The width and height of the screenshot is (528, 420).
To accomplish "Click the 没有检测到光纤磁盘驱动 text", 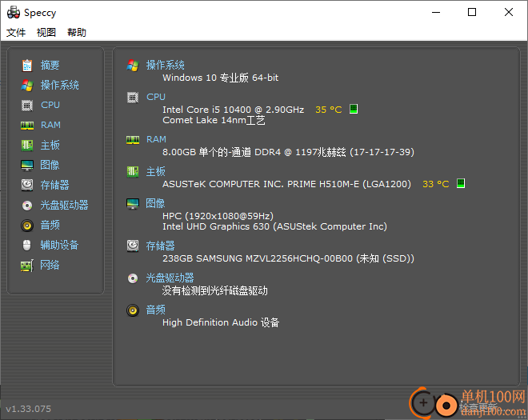I will [215, 290].
